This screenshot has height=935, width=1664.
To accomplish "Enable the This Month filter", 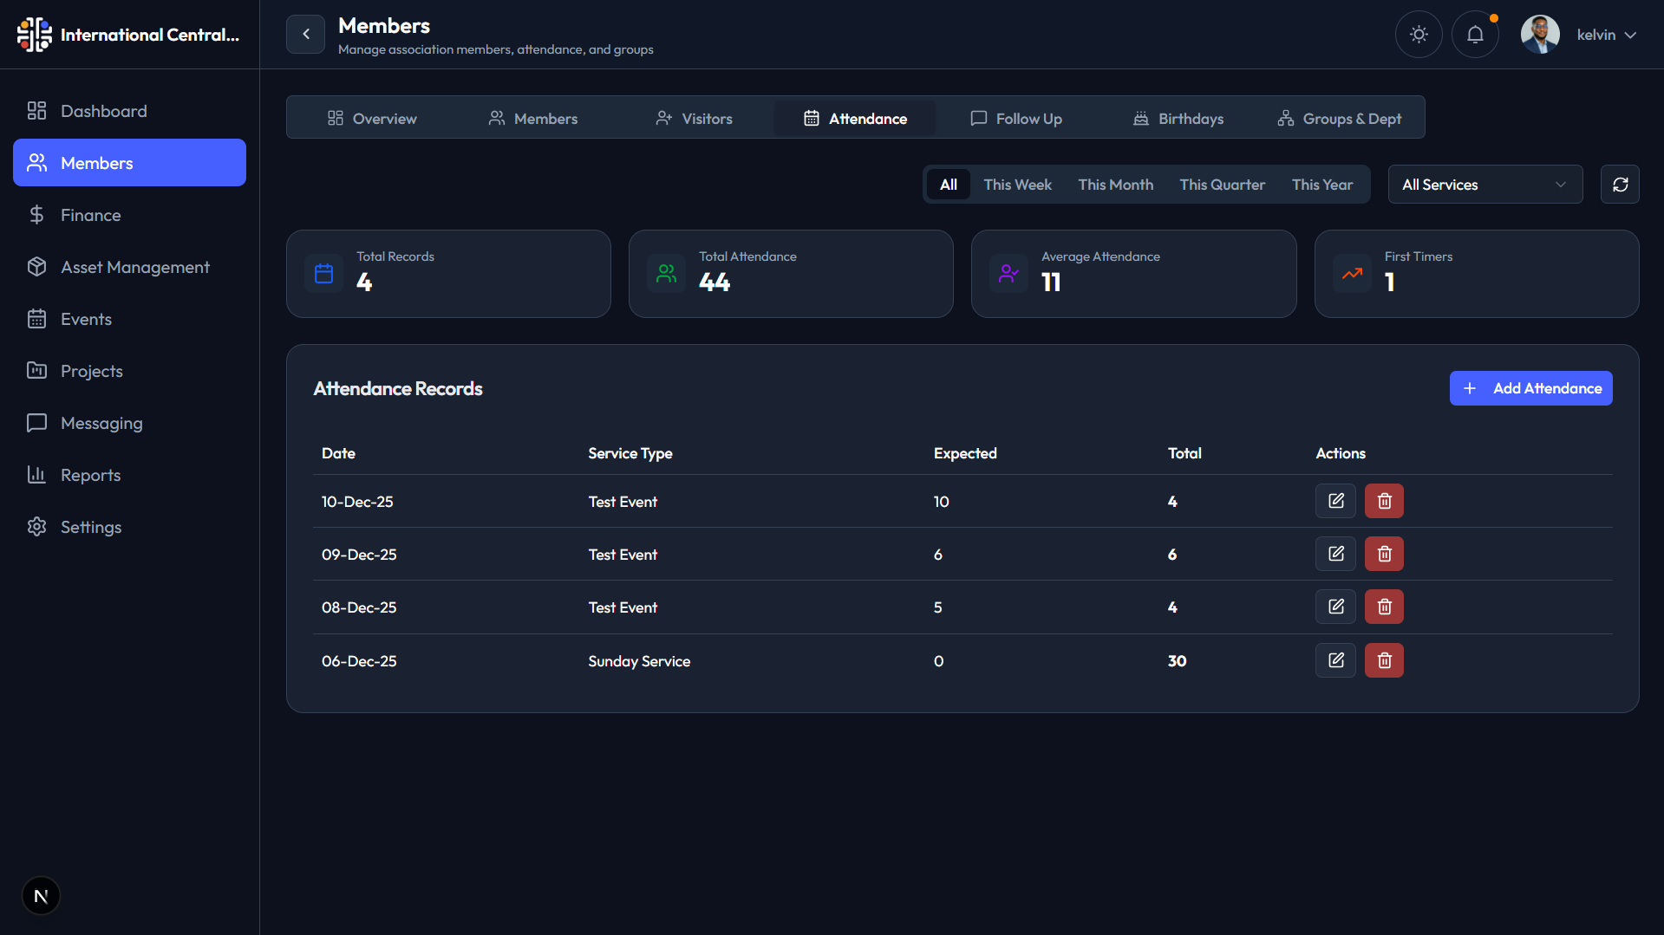I will pos(1115,184).
